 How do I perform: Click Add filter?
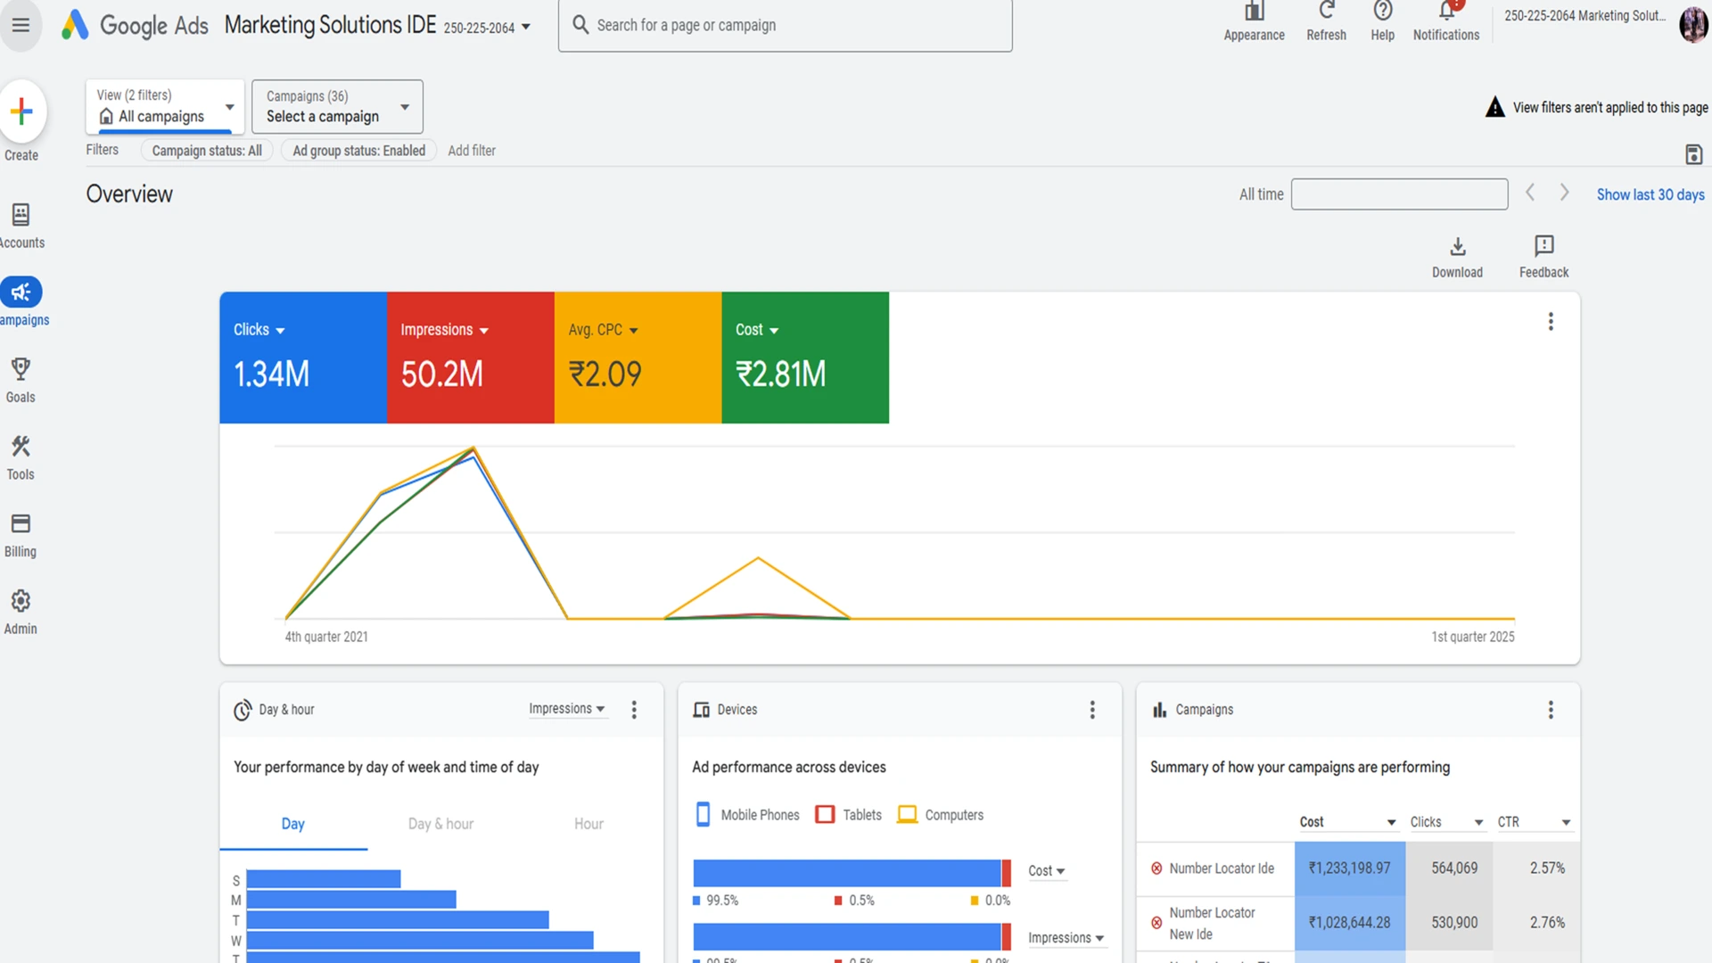click(x=471, y=151)
